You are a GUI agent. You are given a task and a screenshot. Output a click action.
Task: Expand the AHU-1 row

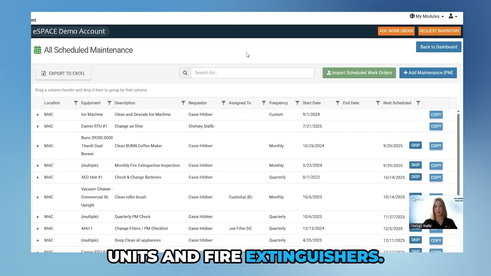38,228
